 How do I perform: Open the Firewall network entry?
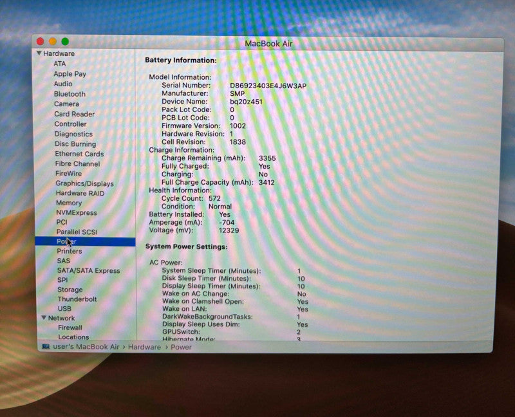point(70,328)
